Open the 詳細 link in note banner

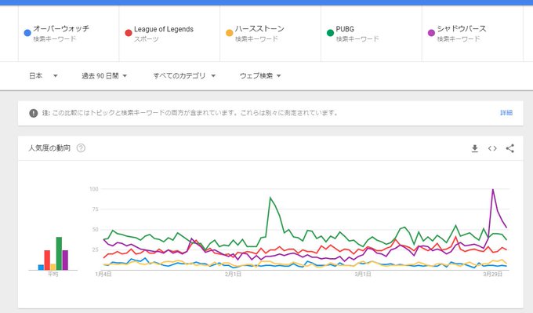[506, 113]
